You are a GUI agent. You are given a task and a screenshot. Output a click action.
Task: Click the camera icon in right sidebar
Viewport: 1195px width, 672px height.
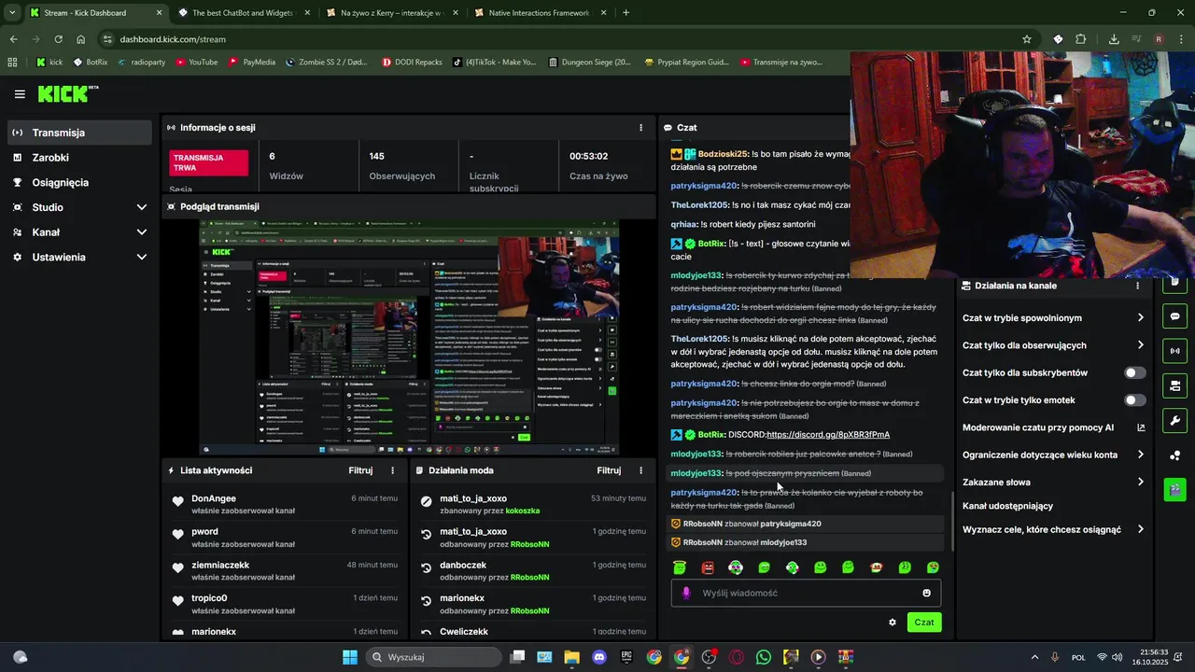(1175, 385)
